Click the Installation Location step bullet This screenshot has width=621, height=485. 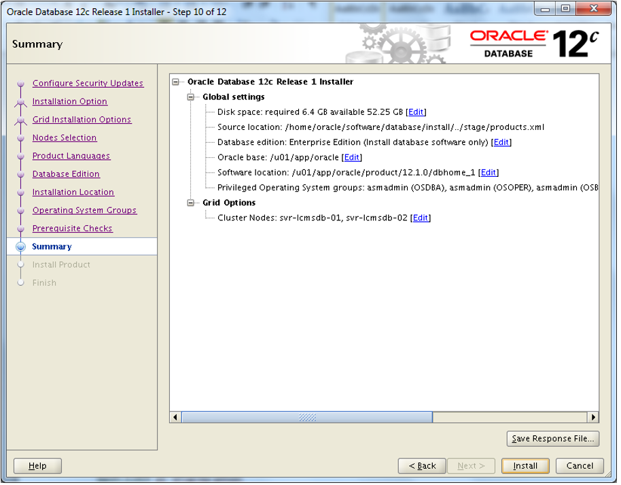coord(20,193)
